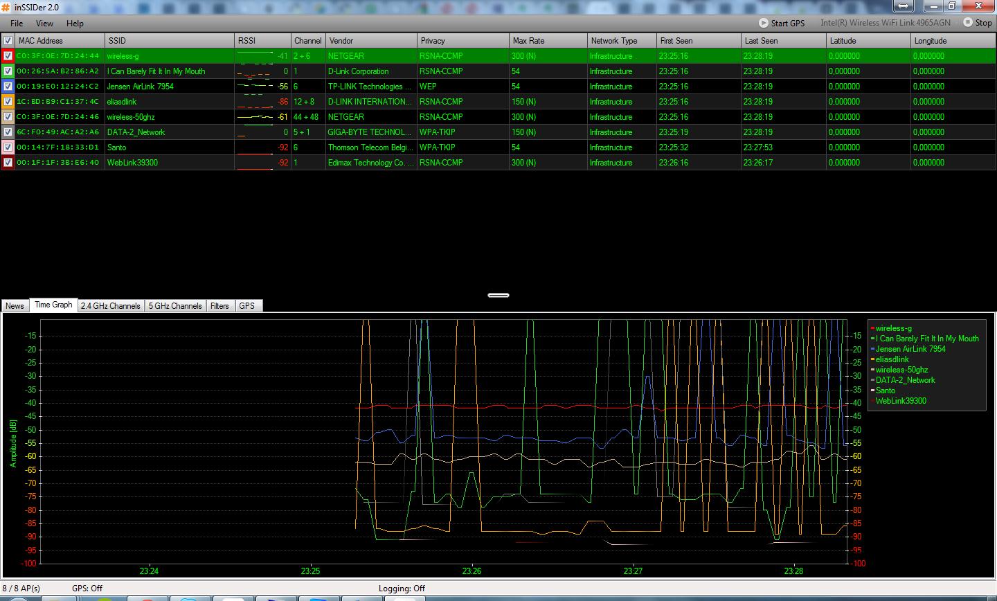Click I Can Barely Fit legend entry

[925, 339]
